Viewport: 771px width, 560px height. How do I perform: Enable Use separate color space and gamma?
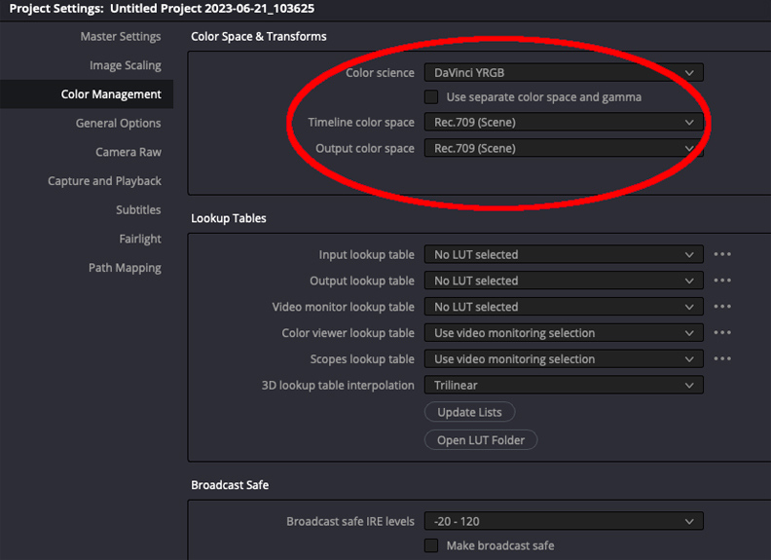[431, 97]
